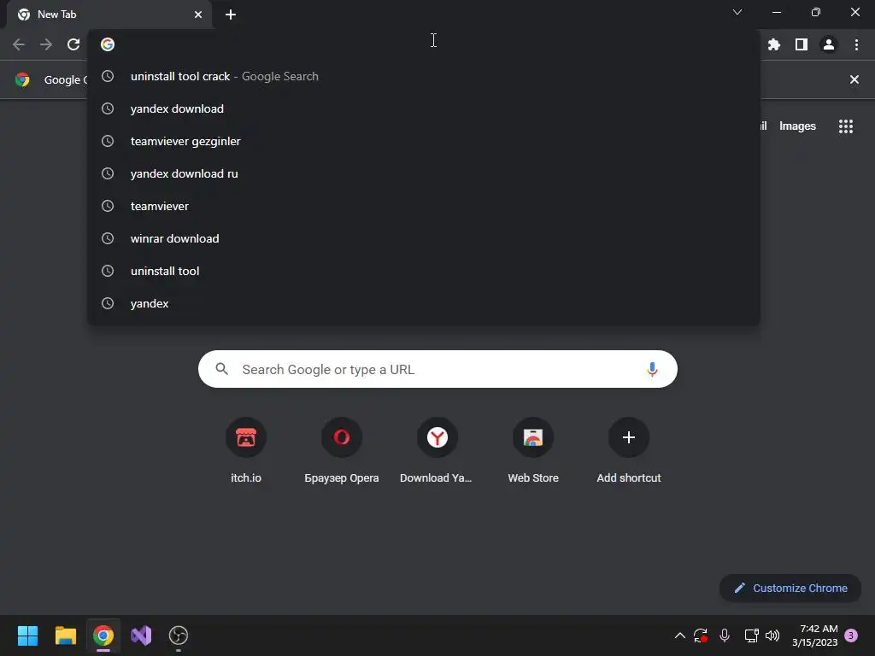Click the Images link

tap(797, 126)
